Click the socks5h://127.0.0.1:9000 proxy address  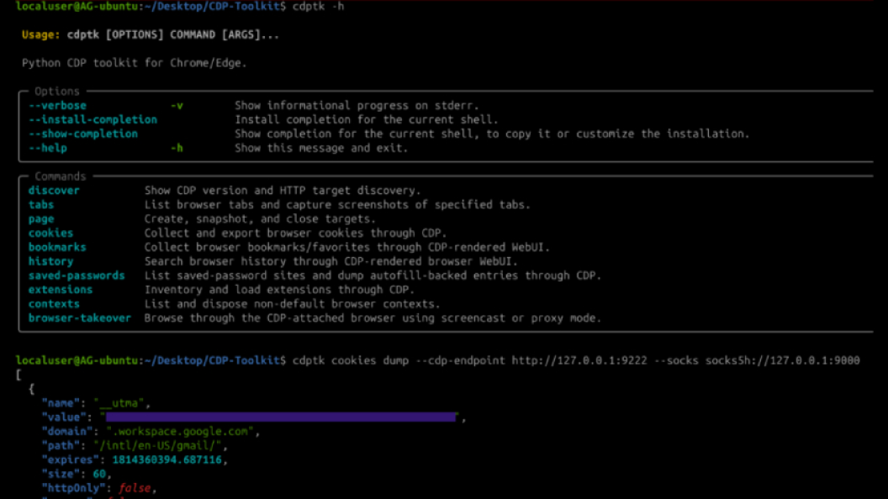pyautogui.click(x=782, y=360)
